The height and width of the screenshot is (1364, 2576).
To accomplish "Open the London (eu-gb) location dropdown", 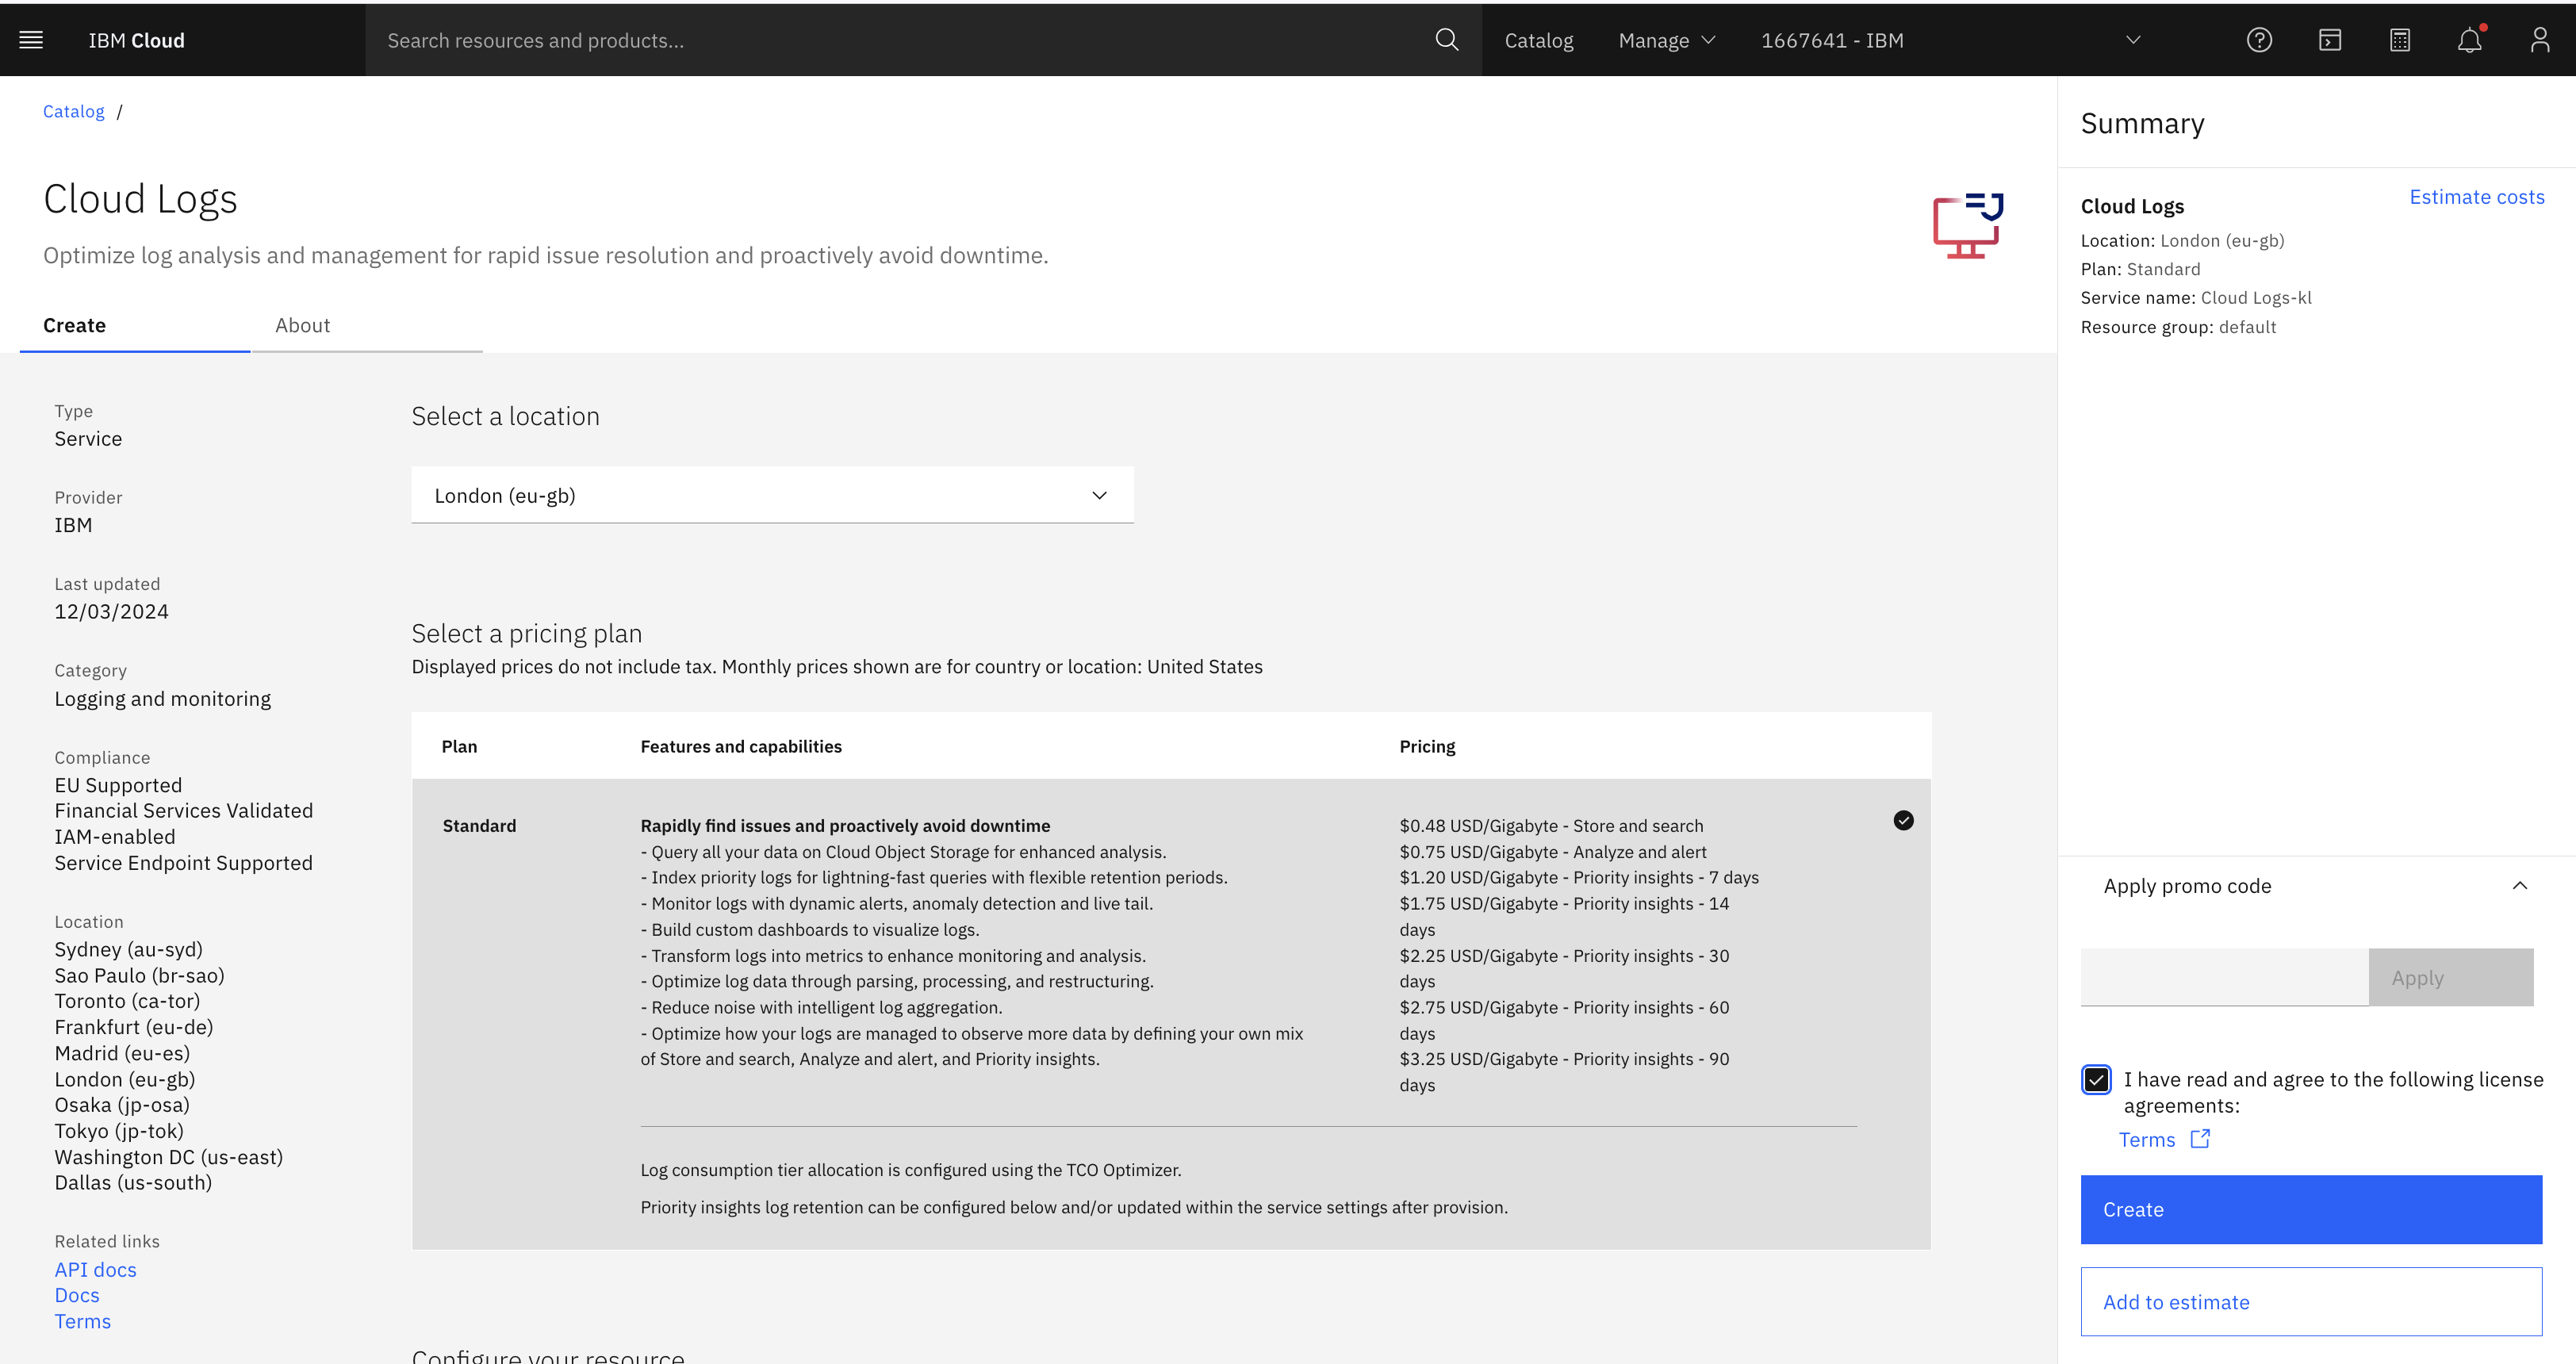I will tap(772, 495).
